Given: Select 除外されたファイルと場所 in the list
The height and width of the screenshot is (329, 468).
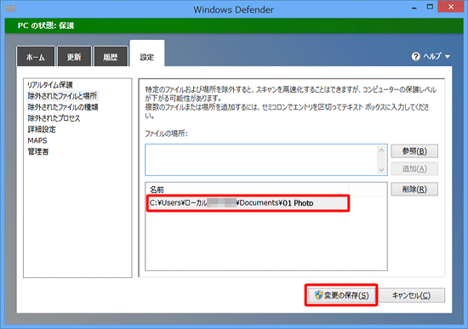Looking at the screenshot, I should (62, 96).
